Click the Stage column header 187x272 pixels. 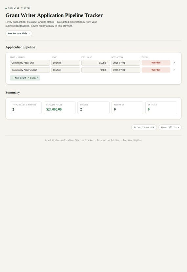pyautogui.click(x=54, y=57)
